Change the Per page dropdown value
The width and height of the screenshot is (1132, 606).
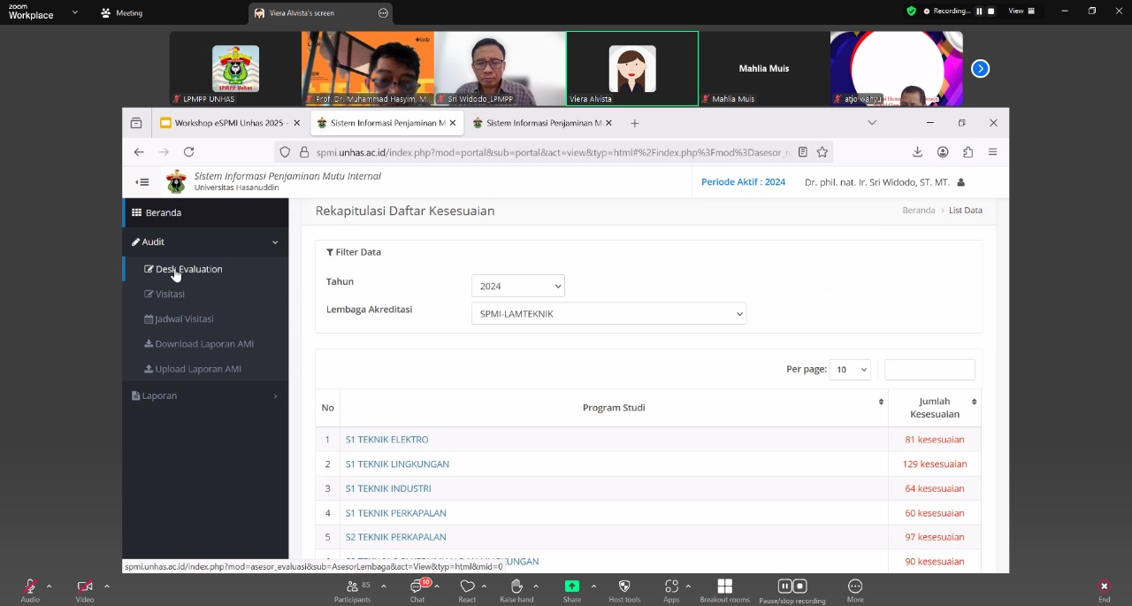(850, 370)
